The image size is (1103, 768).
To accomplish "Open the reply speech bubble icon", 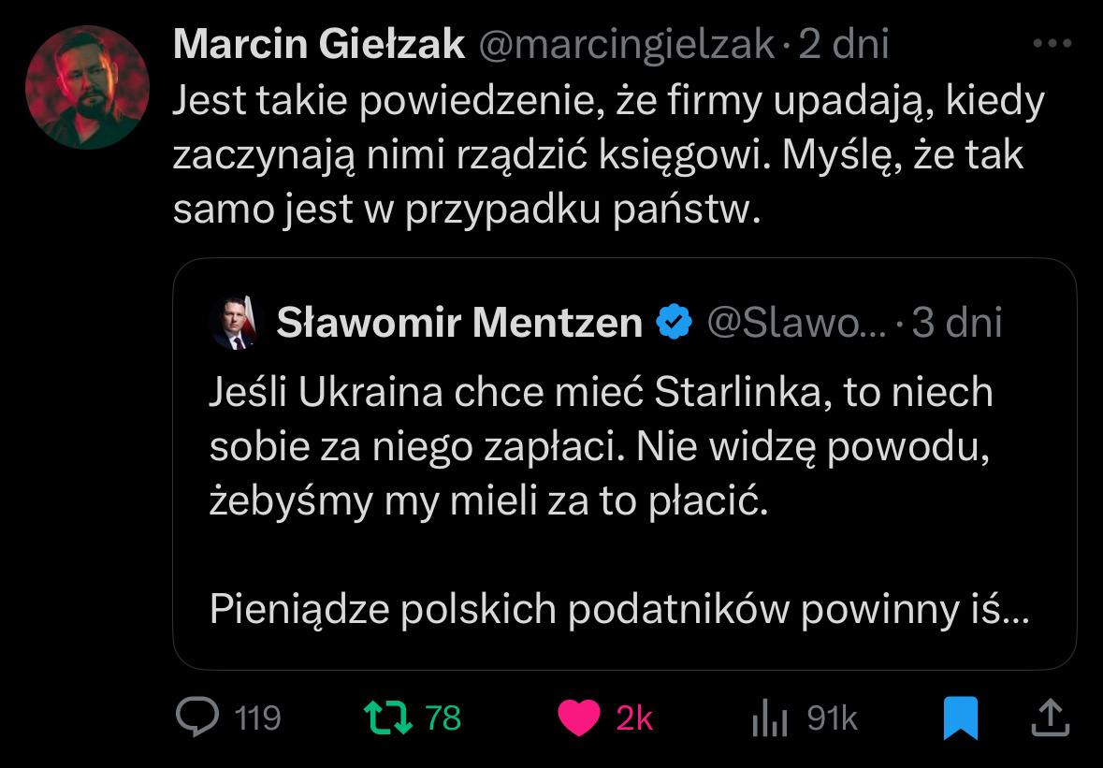I will click(198, 717).
